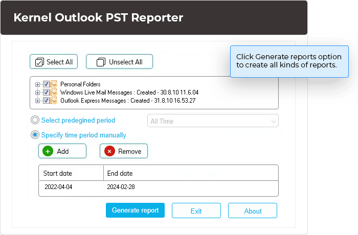Select Windows Live Mail Messages row text
Screen dimensions: 358x235
pos(129,92)
